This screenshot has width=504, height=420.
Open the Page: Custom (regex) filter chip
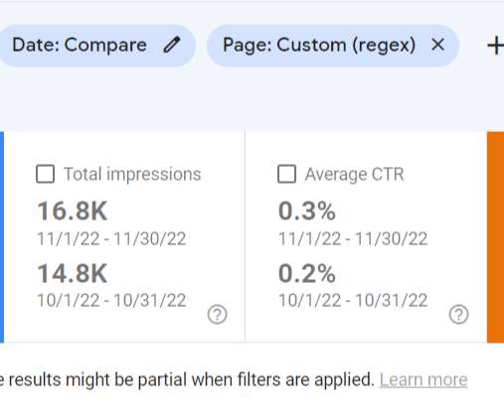tap(333, 46)
